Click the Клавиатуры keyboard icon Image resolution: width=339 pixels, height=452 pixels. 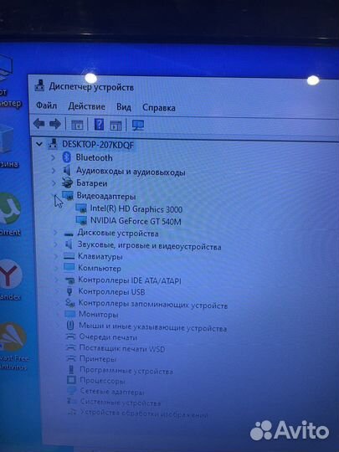point(69,256)
